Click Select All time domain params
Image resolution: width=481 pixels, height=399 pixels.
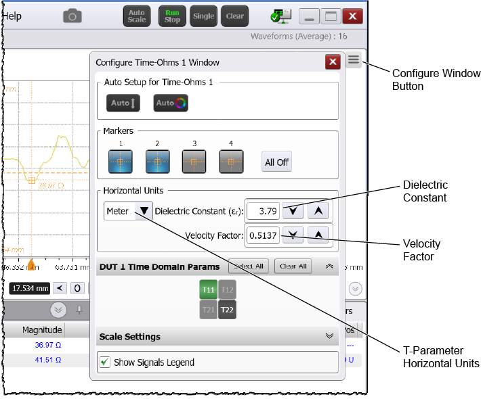pyautogui.click(x=248, y=266)
